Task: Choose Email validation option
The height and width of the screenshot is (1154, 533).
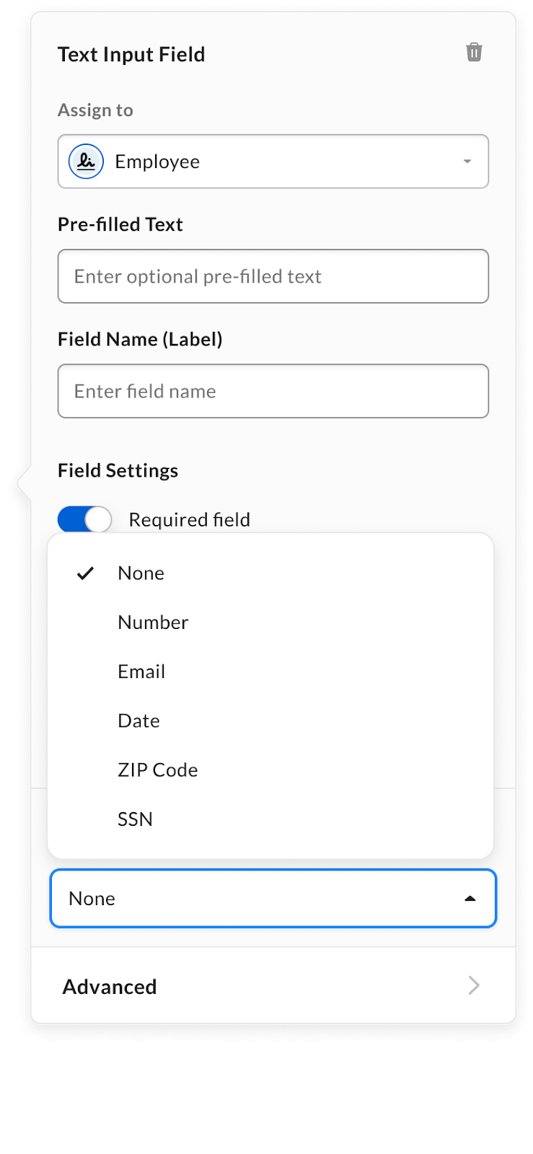Action: (x=141, y=671)
